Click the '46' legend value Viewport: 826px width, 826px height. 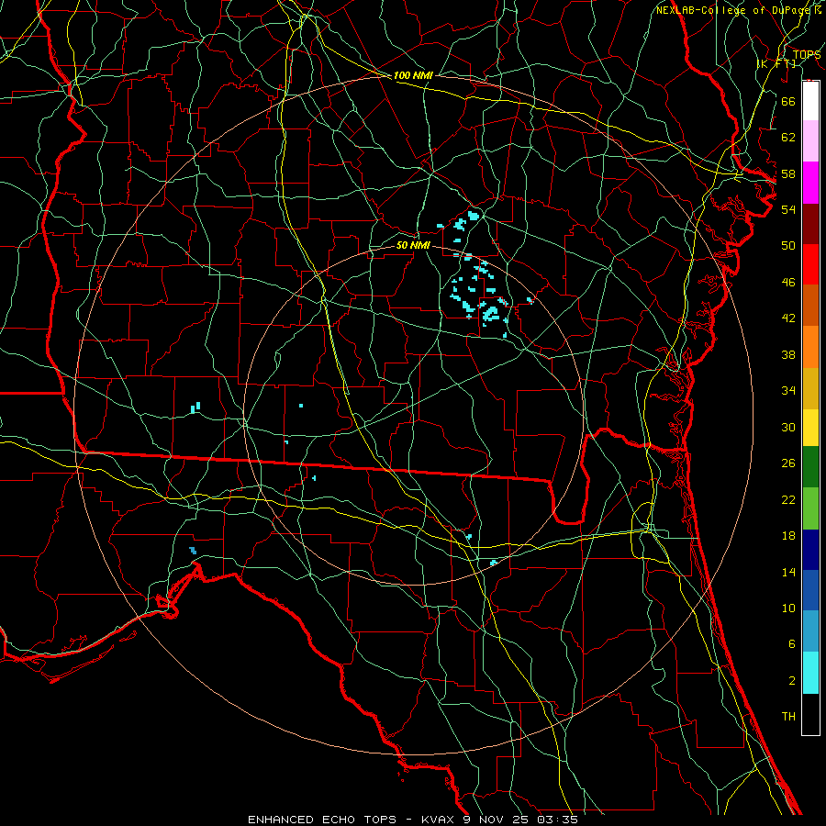(x=788, y=283)
